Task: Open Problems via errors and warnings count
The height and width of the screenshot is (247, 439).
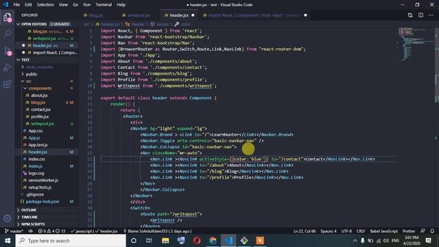Action: (52, 231)
